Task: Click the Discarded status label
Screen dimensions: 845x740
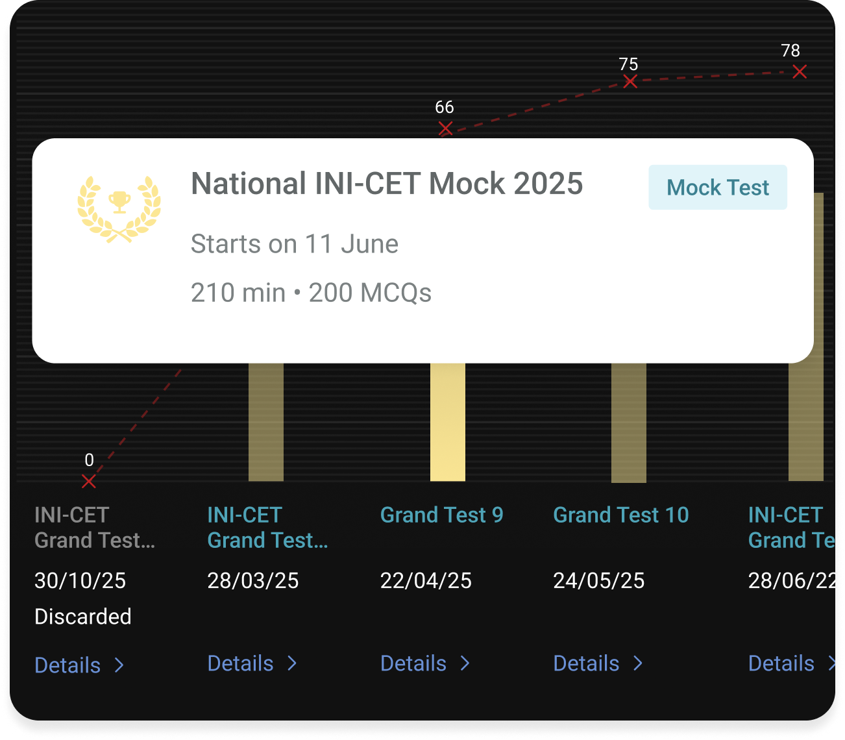Action: pyautogui.click(x=83, y=617)
